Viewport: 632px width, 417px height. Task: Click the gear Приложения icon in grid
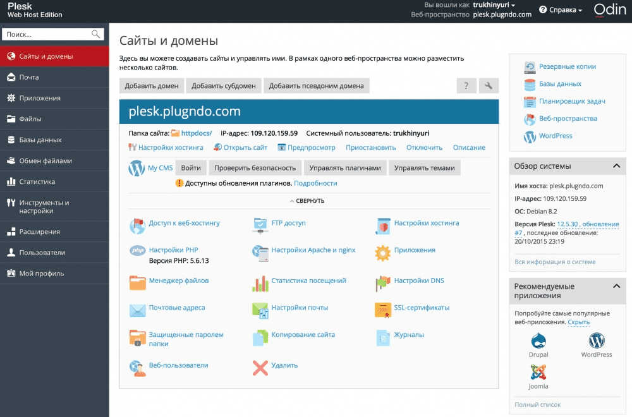click(382, 253)
